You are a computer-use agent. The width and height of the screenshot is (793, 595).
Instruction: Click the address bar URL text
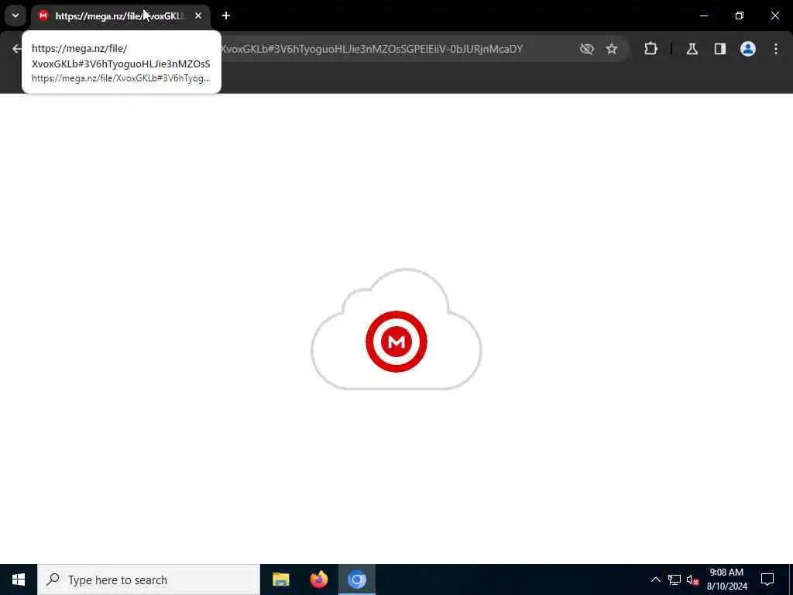click(371, 49)
